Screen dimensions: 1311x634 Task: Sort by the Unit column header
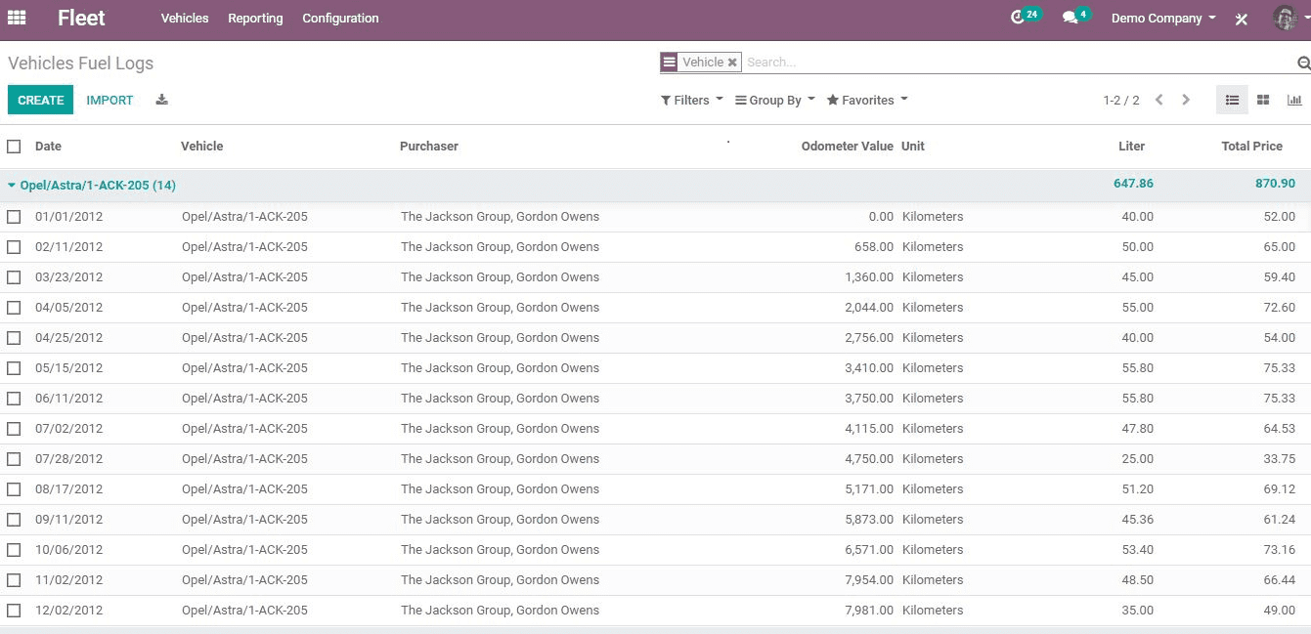tap(913, 147)
